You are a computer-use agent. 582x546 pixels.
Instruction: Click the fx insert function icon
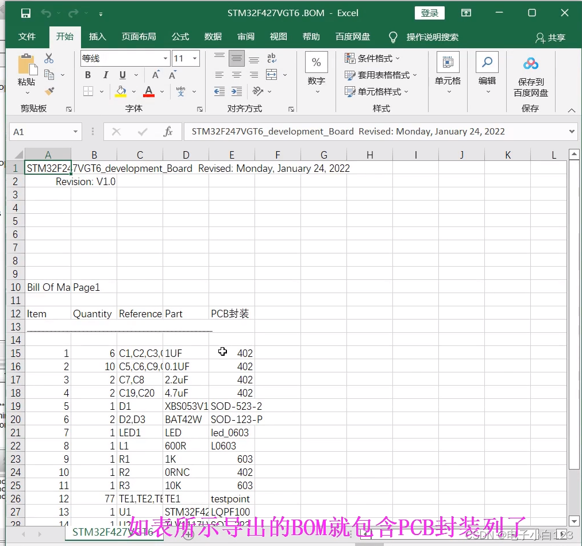[168, 131]
